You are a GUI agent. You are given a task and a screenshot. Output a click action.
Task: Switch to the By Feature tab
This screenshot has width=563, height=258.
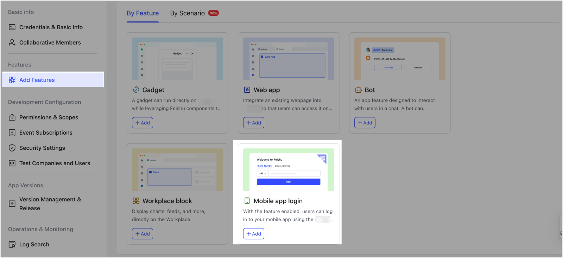point(143,13)
